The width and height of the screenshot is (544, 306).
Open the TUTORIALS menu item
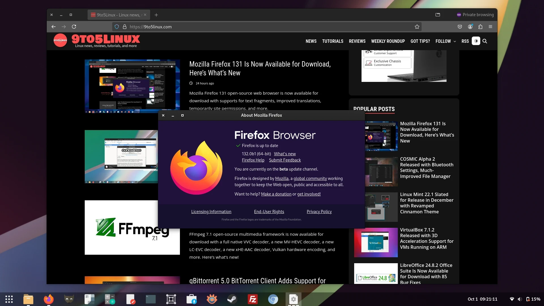pyautogui.click(x=333, y=41)
